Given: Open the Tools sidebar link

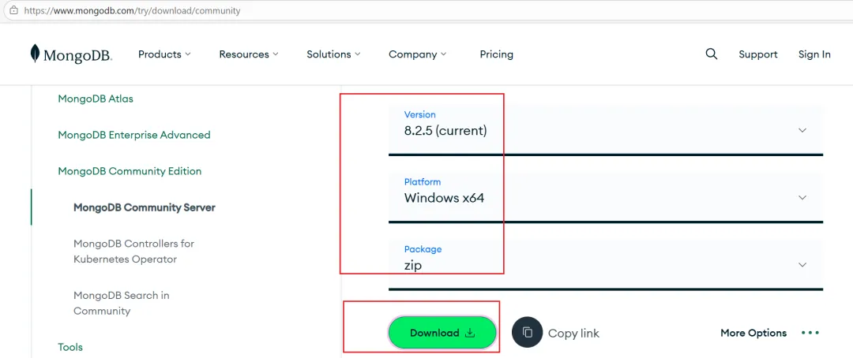Looking at the screenshot, I should [x=70, y=347].
